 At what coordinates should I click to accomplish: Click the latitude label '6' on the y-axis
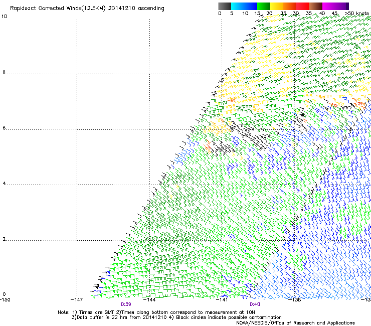point(4,128)
